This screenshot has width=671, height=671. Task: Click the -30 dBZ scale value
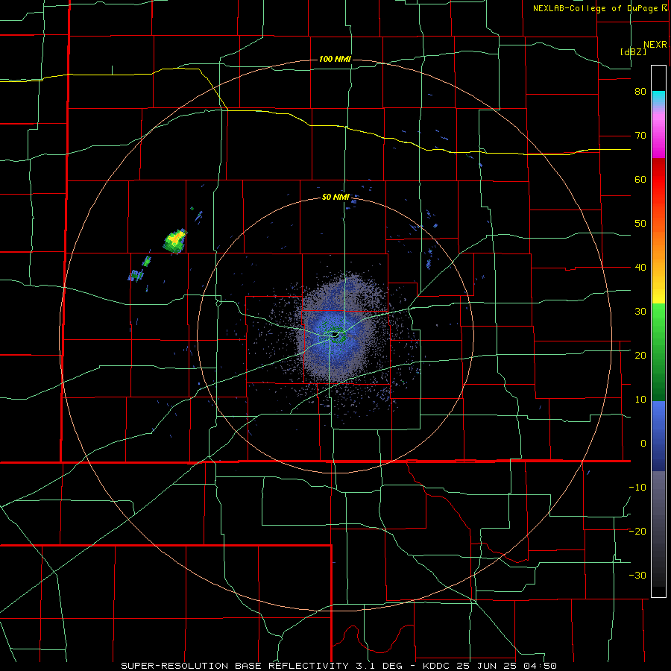pyautogui.click(x=637, y=575)
